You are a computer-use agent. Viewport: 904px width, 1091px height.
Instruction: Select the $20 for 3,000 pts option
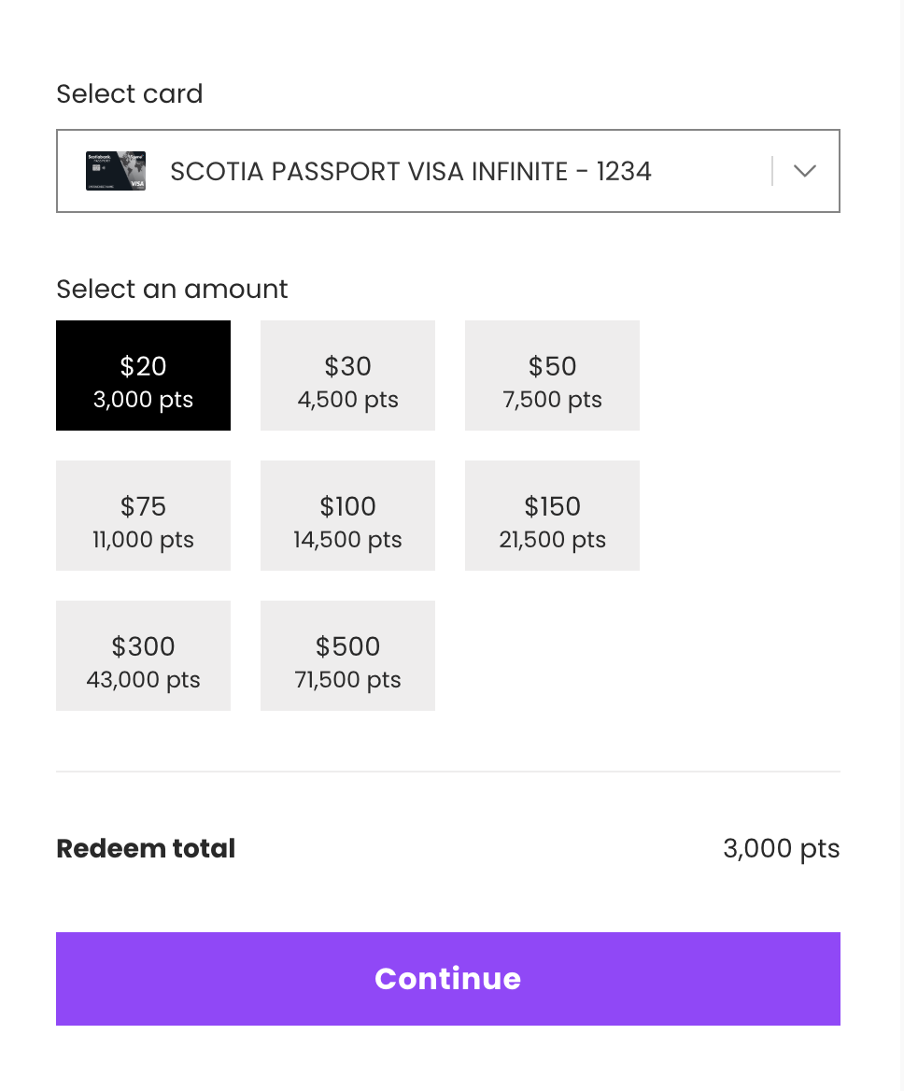coord(143,375)
